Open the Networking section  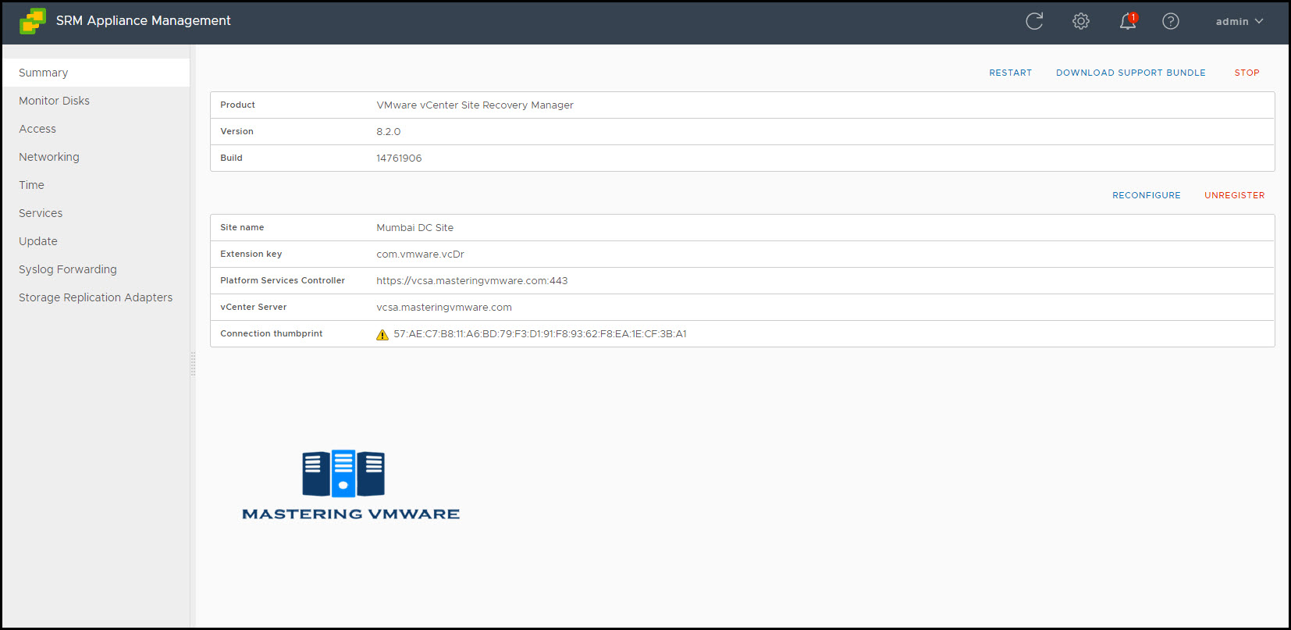pyautogui.click(x=96, y=157)
